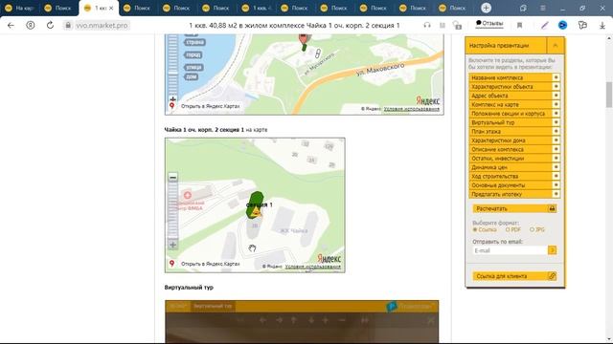Image resolution: width=613 pixels, height=344 pixels.
Task: Bookmark this page with the bookmark icon
Action: click(519, 26)
